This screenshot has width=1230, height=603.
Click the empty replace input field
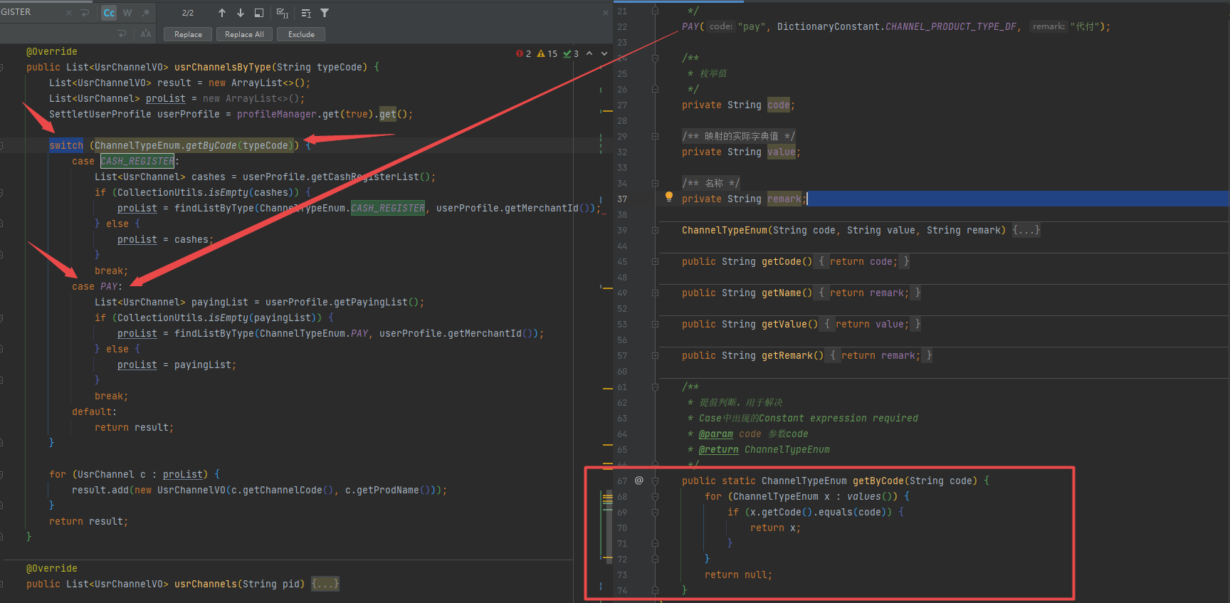pos(57,33)
